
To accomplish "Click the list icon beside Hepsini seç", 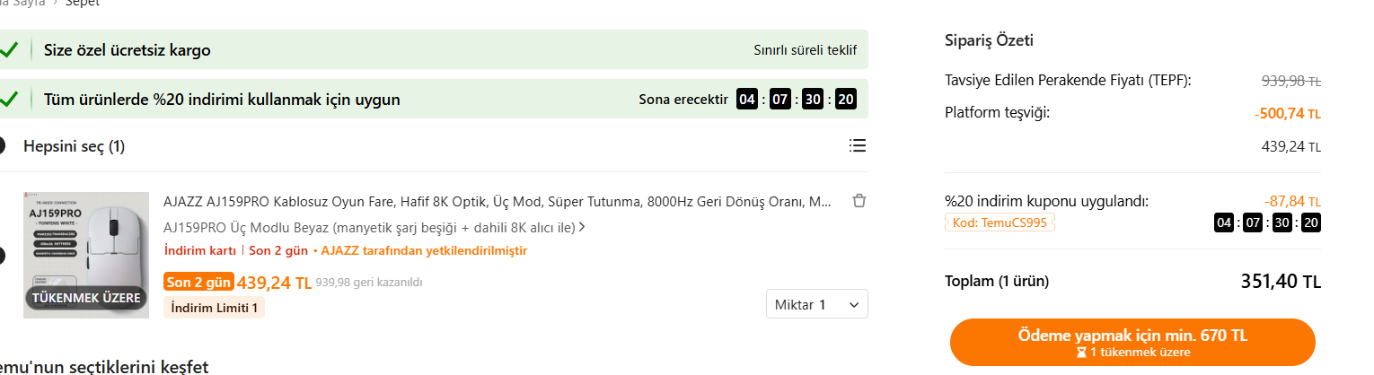I will pyautogui.click(x=857, y=145).
